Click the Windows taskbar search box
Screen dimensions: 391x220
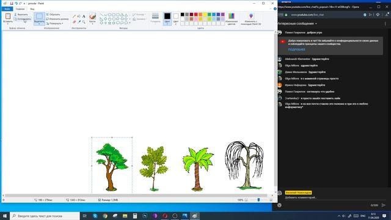coord(45,216)
